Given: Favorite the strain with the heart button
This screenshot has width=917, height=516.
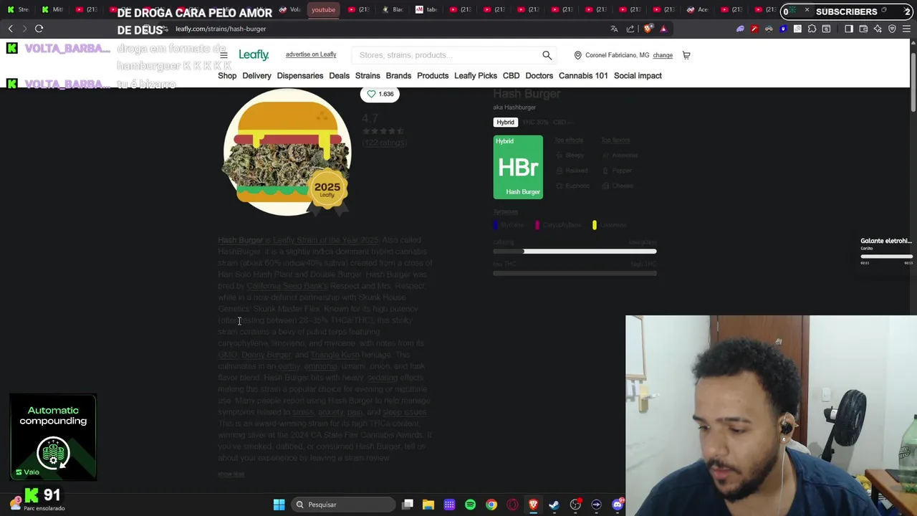Looking at the screenshot, I should point(380,94).
